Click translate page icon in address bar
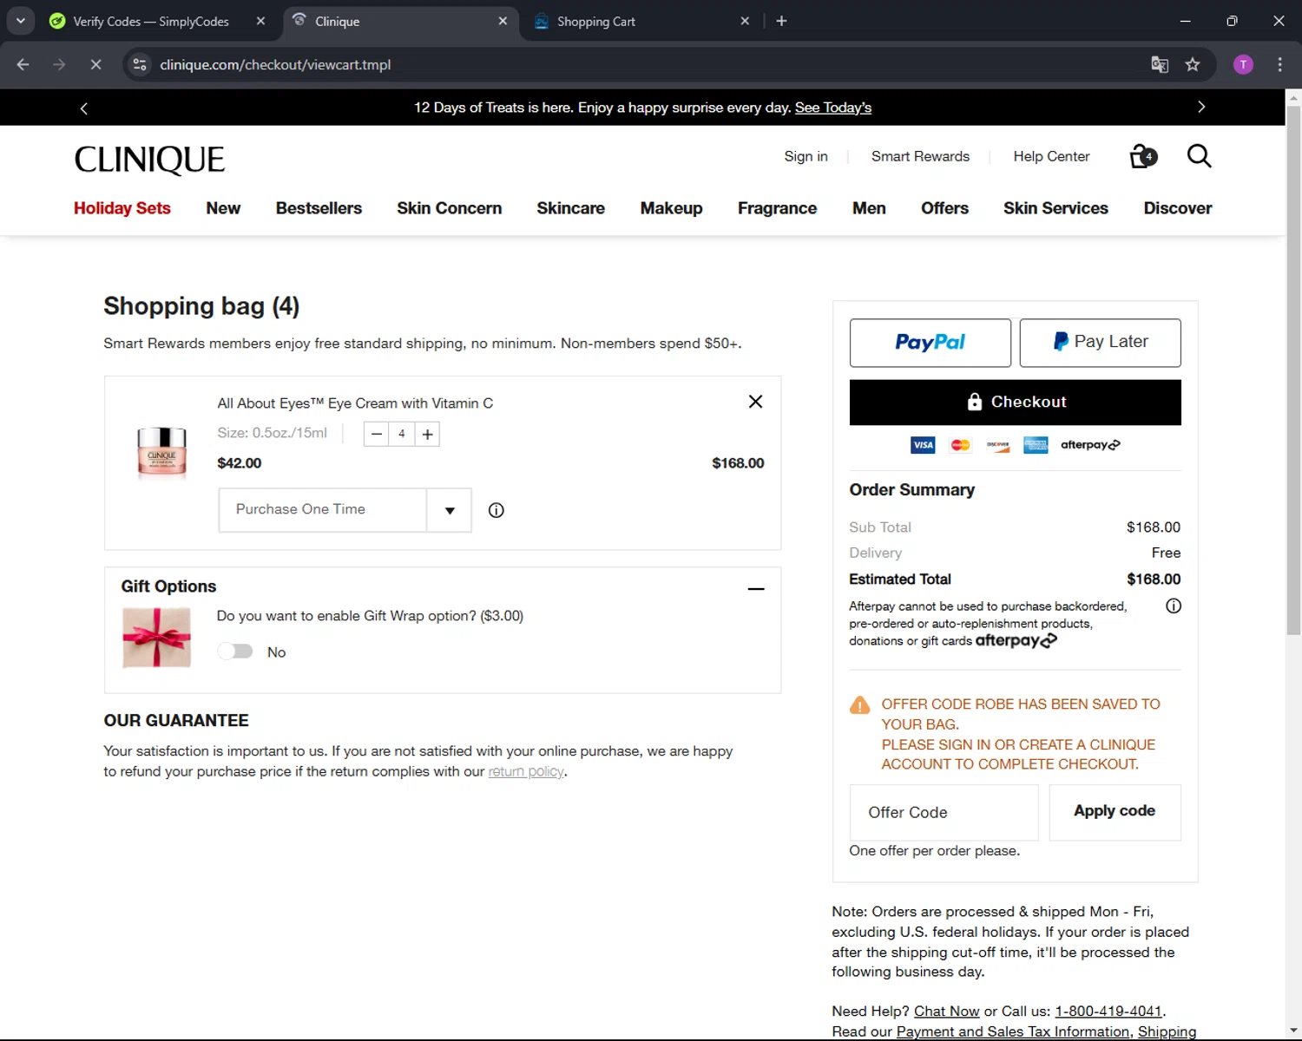The height and width of the screenshot is (1041, 1302). click(1160, 64)
